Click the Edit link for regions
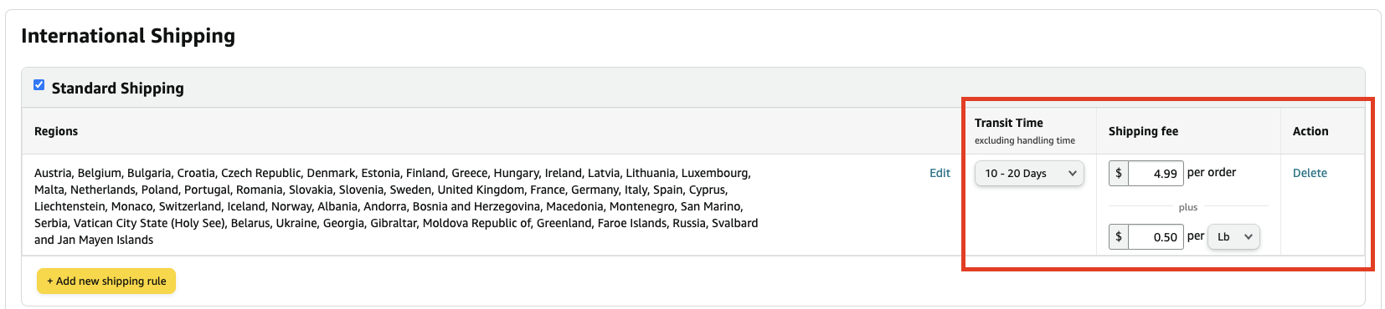Viewport: 1385px width, 309px height. 940,173
